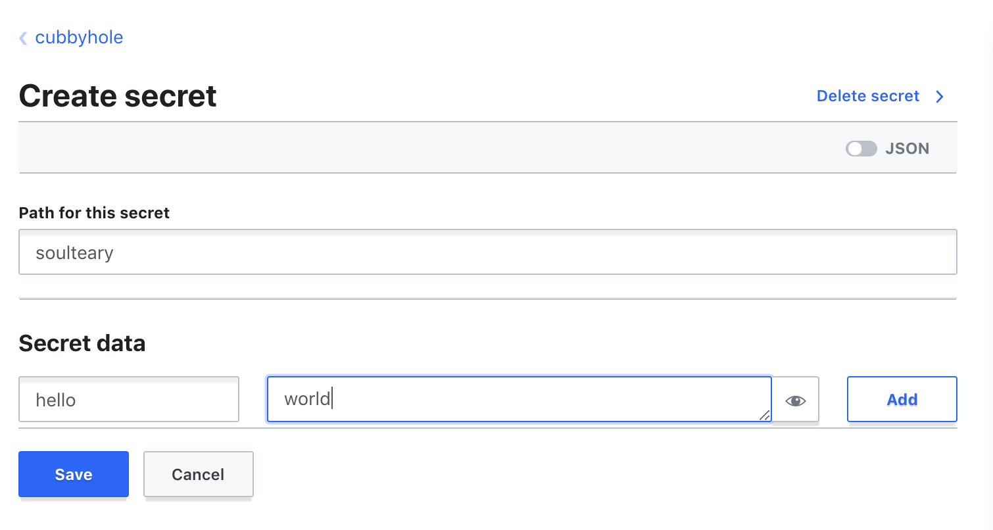Image resolution: width=993 pixels, height=530 pixels.
Task: Click the gray toolbar strip left of JSON
Action: click(x=427, y=149)
